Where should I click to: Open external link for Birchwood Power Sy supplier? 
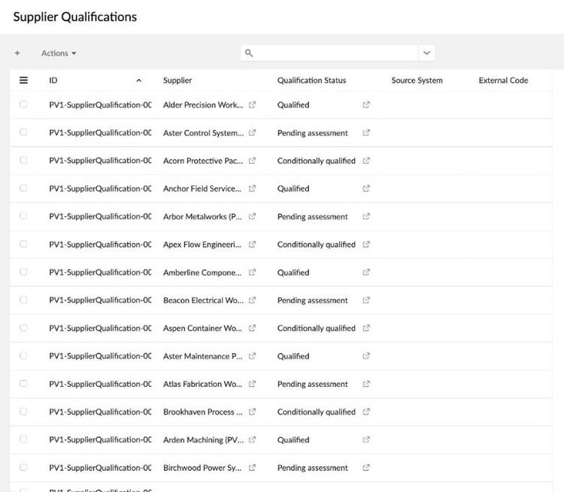[x=252, y=467]
